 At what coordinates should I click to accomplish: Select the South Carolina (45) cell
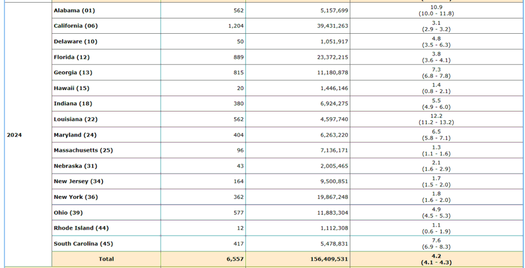(x=83, y=243)
